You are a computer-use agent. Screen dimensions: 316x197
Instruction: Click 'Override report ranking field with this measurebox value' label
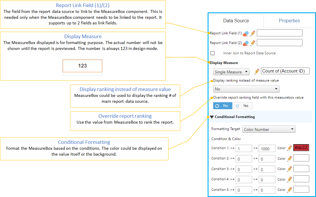pyautogui.click(x=258, y=97)
